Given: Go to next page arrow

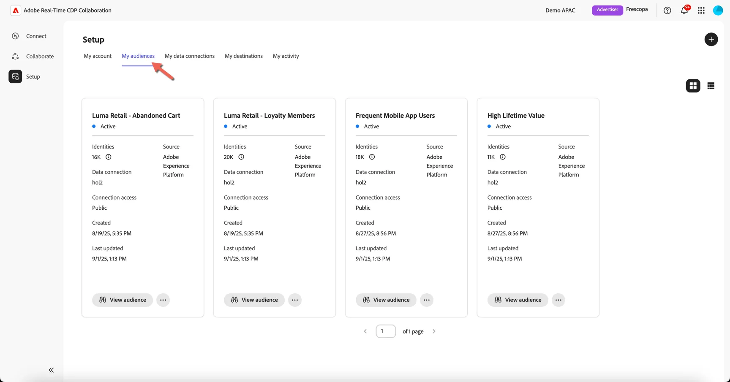Looking at the screenshot, I should pyautogui.click(x=434, y=332).
